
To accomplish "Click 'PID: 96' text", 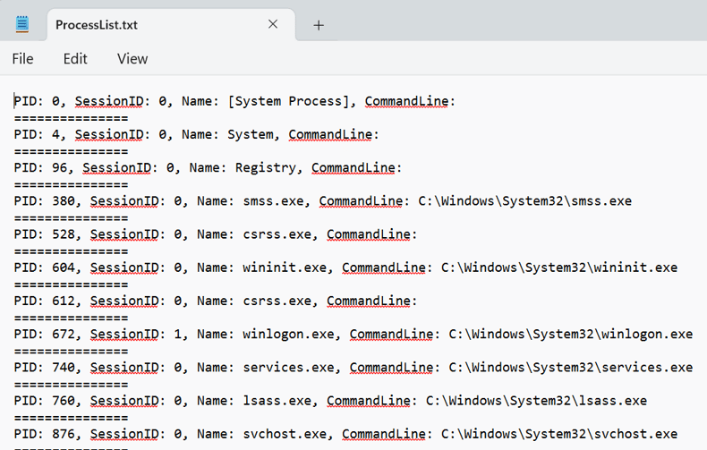I will tap(40, 167).
